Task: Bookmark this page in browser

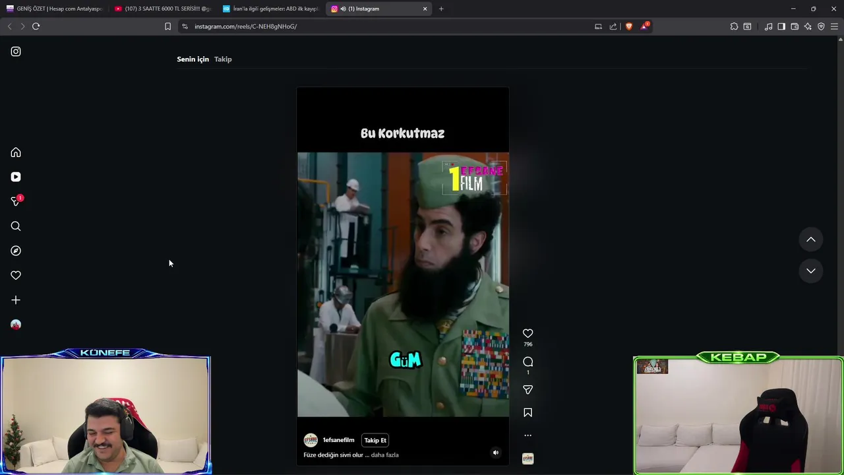Action: pos(167,26)
